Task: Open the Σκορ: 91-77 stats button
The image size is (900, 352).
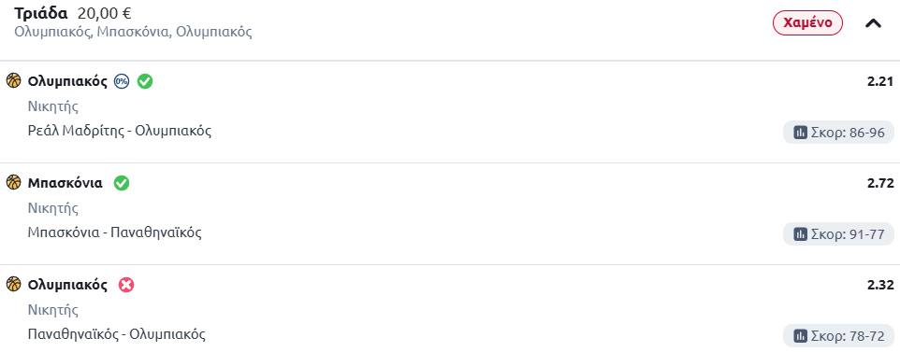Action: click(x=838, y=234)
